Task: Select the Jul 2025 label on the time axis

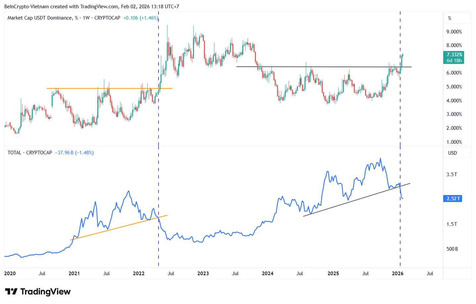Action: (365, 274)
